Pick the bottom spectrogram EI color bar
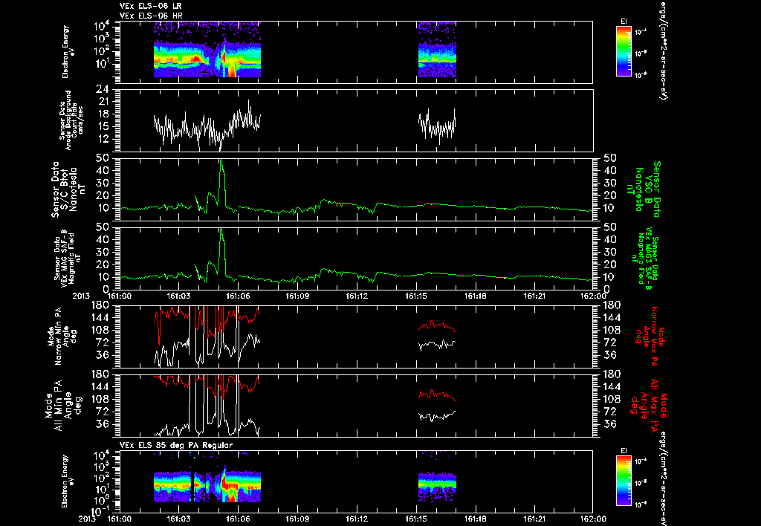This screenshot has height=526, width=761. (x=624, y=481)
